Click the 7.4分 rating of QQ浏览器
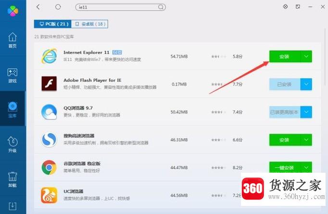Screen dimensions: 328x214 (x=238, y=112)
